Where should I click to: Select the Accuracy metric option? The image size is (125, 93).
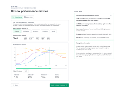point(36,31)
